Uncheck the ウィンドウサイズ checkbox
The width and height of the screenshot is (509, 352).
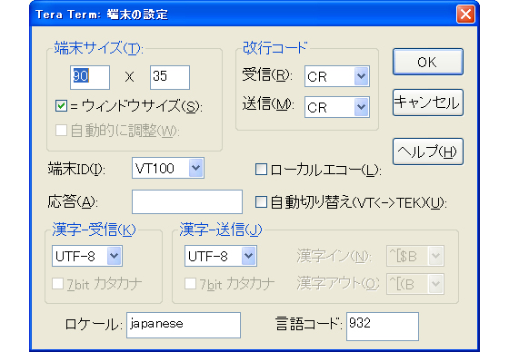[61, 106]
